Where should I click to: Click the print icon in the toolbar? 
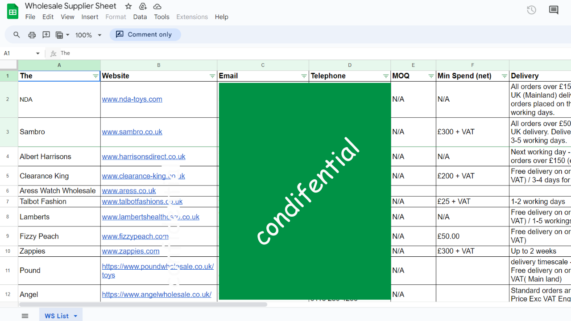point(32,35)
